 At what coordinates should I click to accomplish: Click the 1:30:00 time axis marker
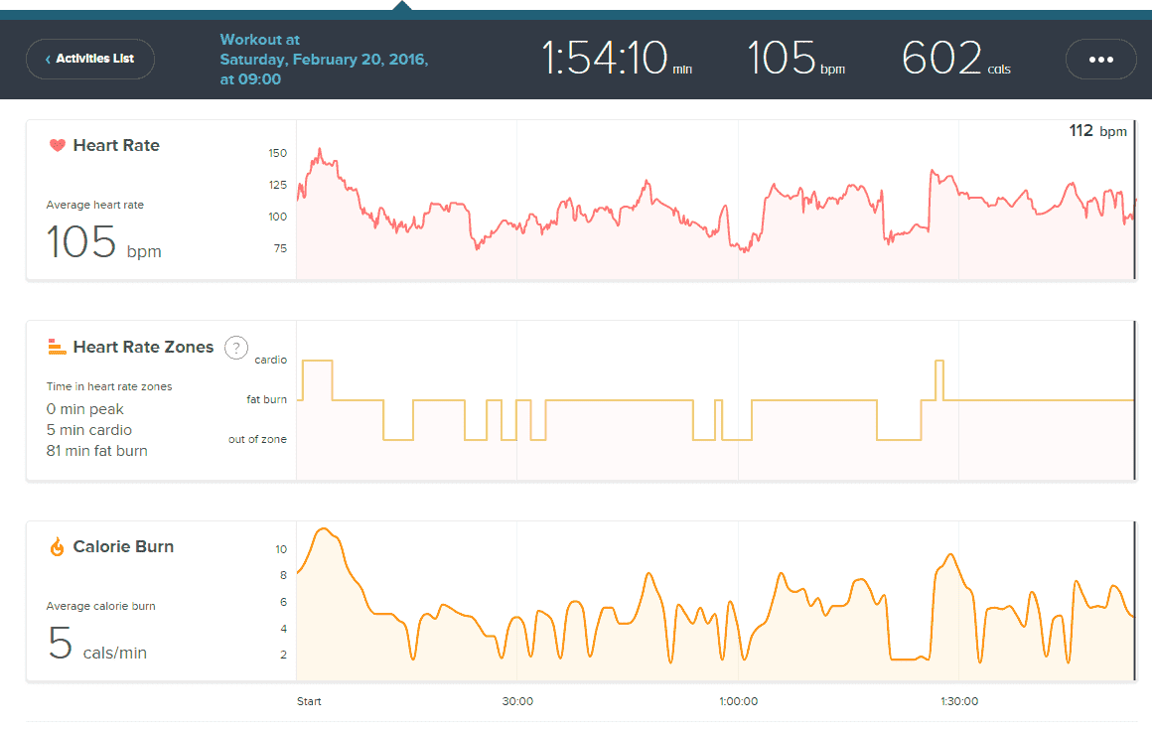958,701
